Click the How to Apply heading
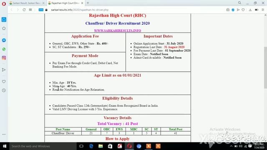The image size is (267, 150). [x=118, y=139]
